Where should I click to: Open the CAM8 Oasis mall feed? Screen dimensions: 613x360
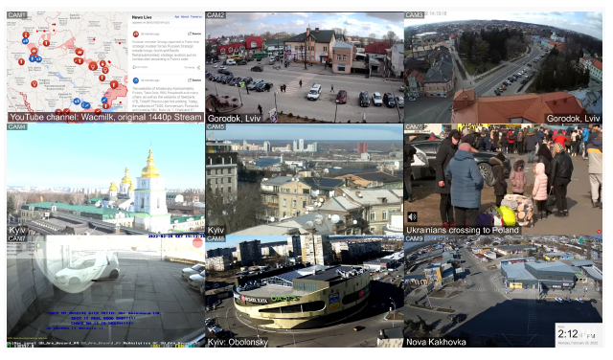pos(305,291)
